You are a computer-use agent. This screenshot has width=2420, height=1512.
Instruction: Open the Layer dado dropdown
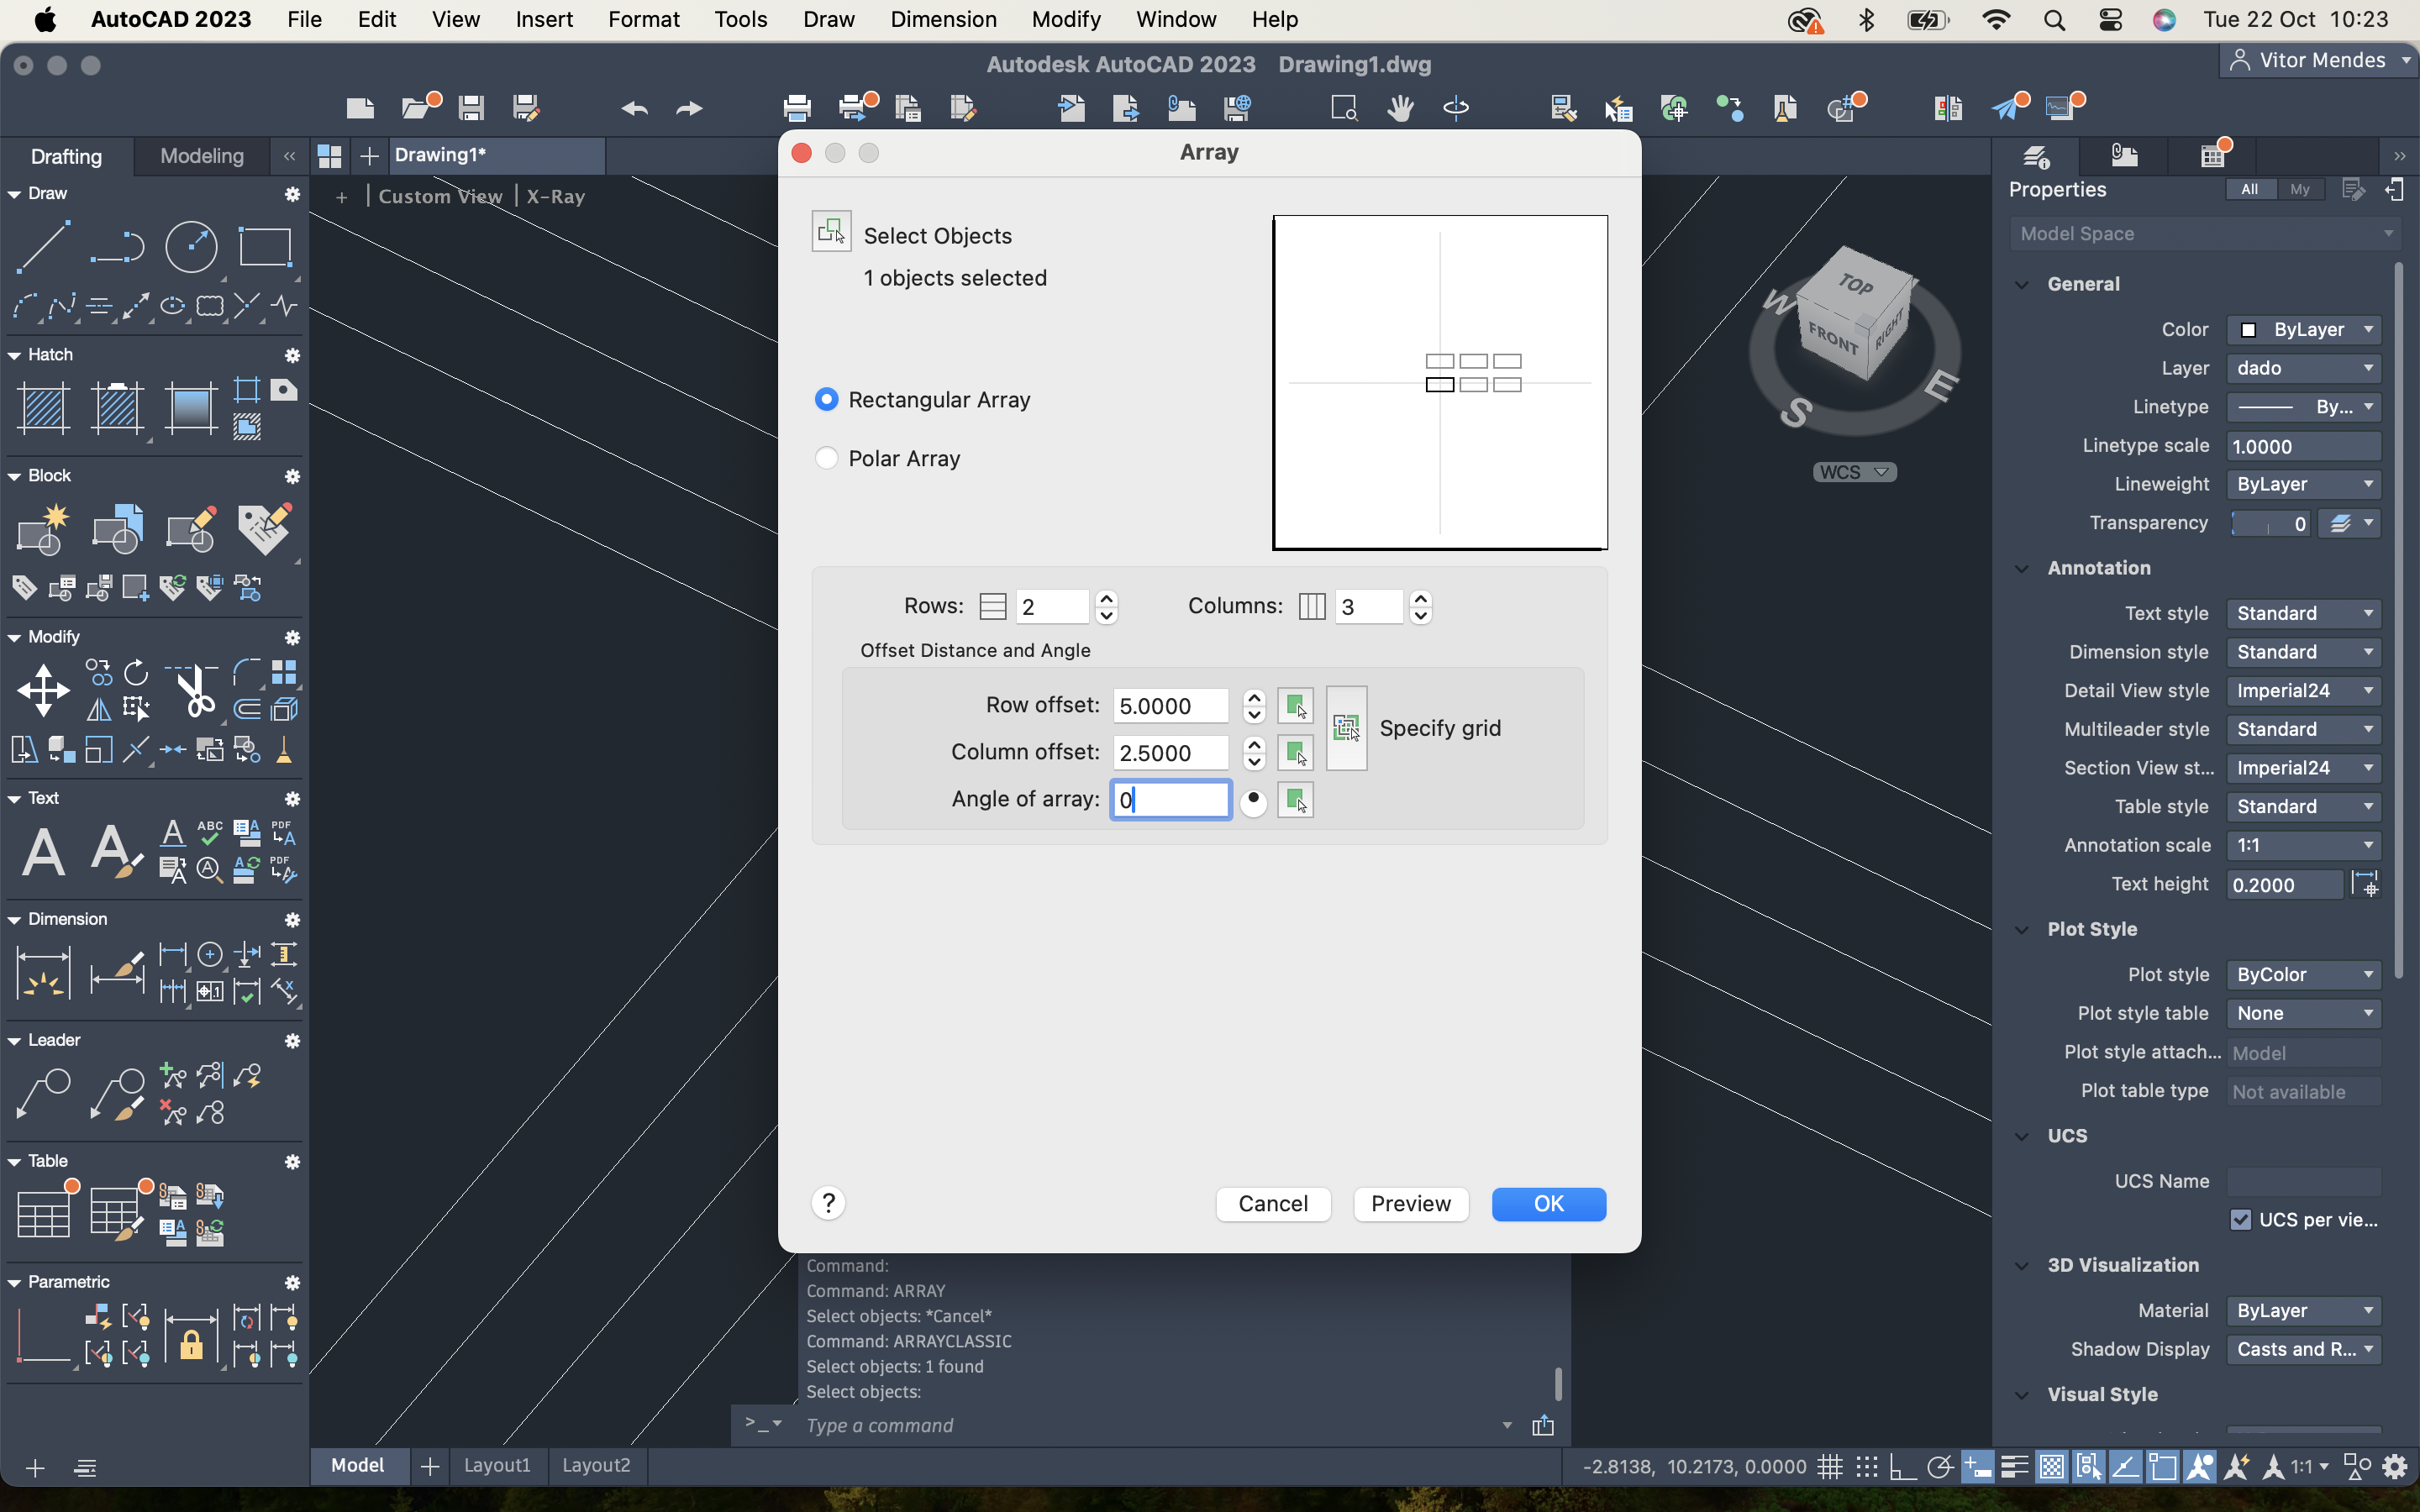coord(2304,368)
